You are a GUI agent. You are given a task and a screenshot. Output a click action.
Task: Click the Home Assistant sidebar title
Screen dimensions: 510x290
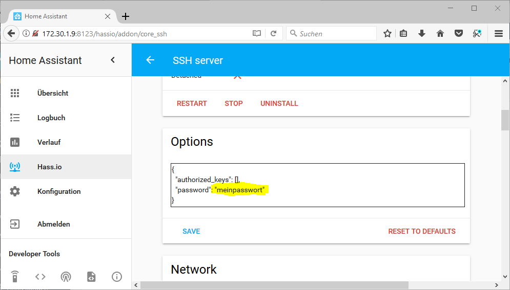click(x=45, y=60)
